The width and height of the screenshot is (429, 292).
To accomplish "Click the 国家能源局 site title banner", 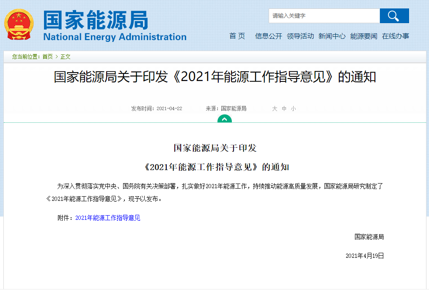I will pyautogui.click(x=96, y=20).
